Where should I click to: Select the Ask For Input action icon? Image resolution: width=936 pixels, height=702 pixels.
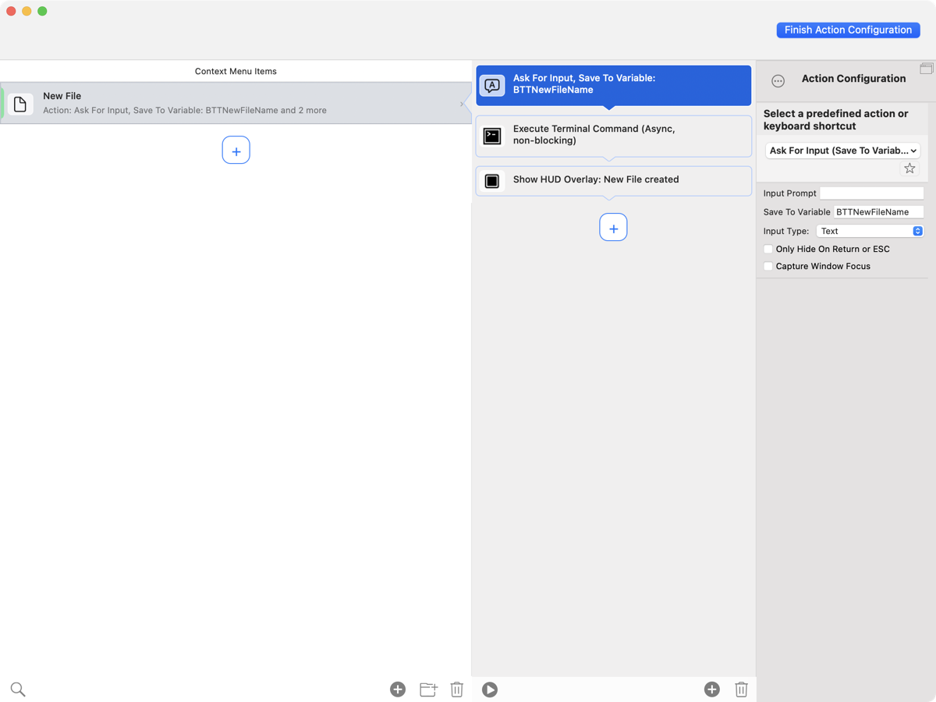(492, 85)
